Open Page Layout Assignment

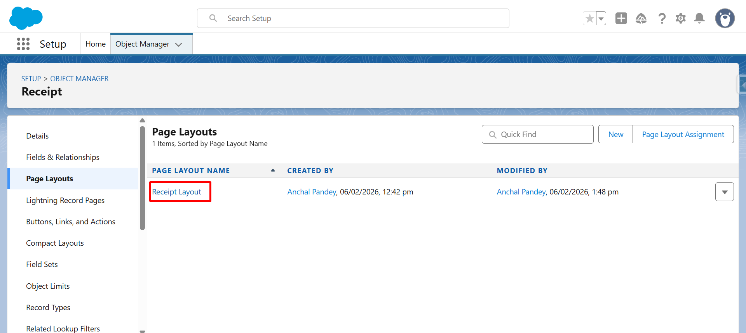683,134
